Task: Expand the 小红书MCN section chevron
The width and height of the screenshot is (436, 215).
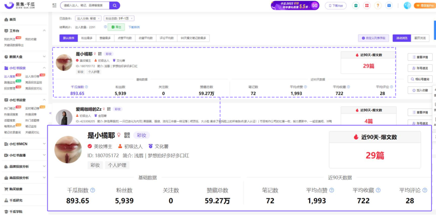Action: click(x=44, y=144)
